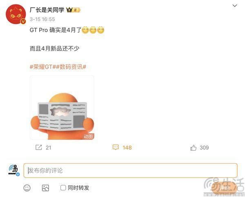The image size is (245, 197).
Task: Open the comments speech bubble icon
Action: [x=116, y=147]
